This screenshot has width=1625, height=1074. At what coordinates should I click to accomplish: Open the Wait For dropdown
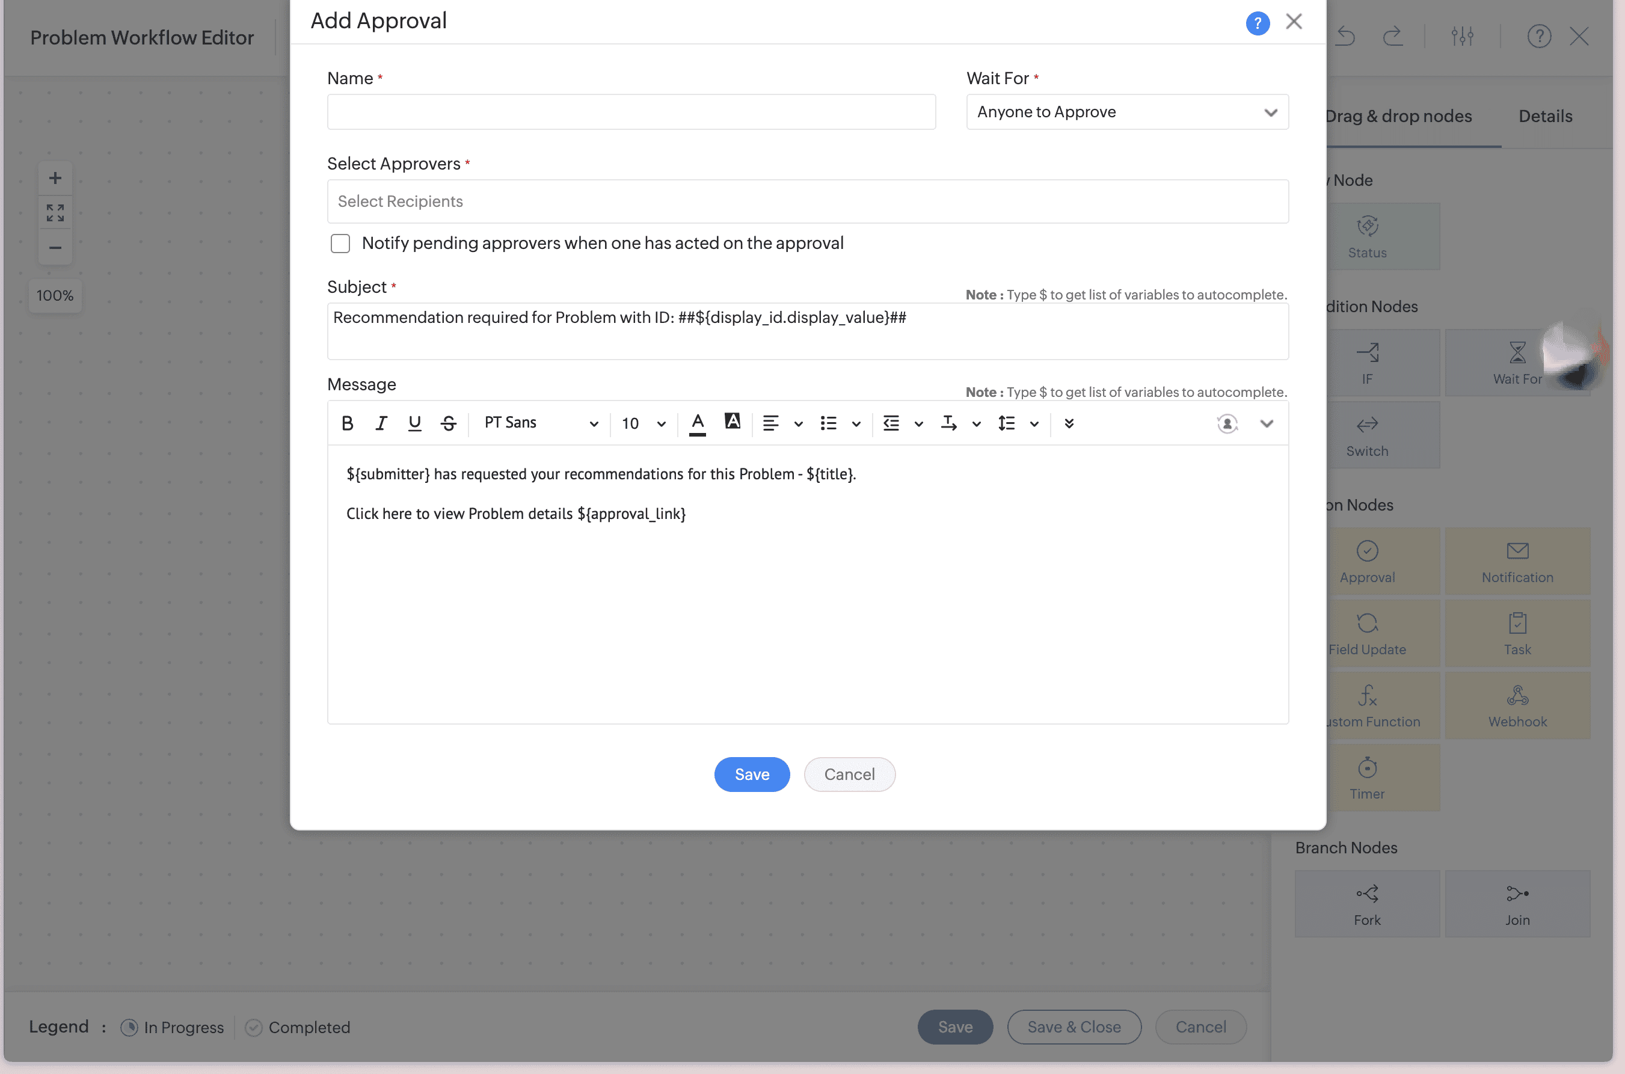(1127, 112)
